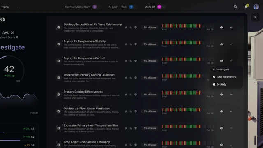Toggle eye visibility for Primary Cooling Effectiveness
This screenshot has width=263, height=148.
pos(221,95)
